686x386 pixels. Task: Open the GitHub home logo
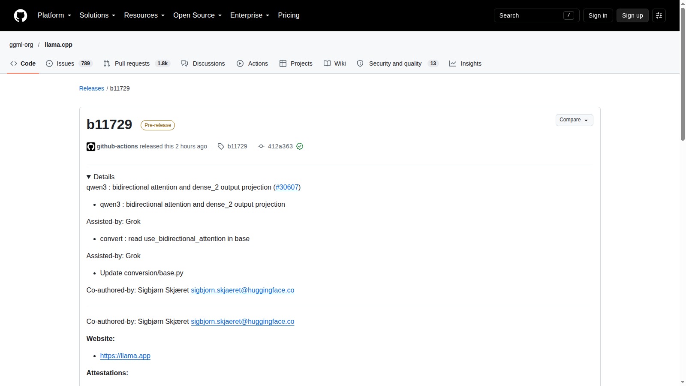click(x=21, y=15)
